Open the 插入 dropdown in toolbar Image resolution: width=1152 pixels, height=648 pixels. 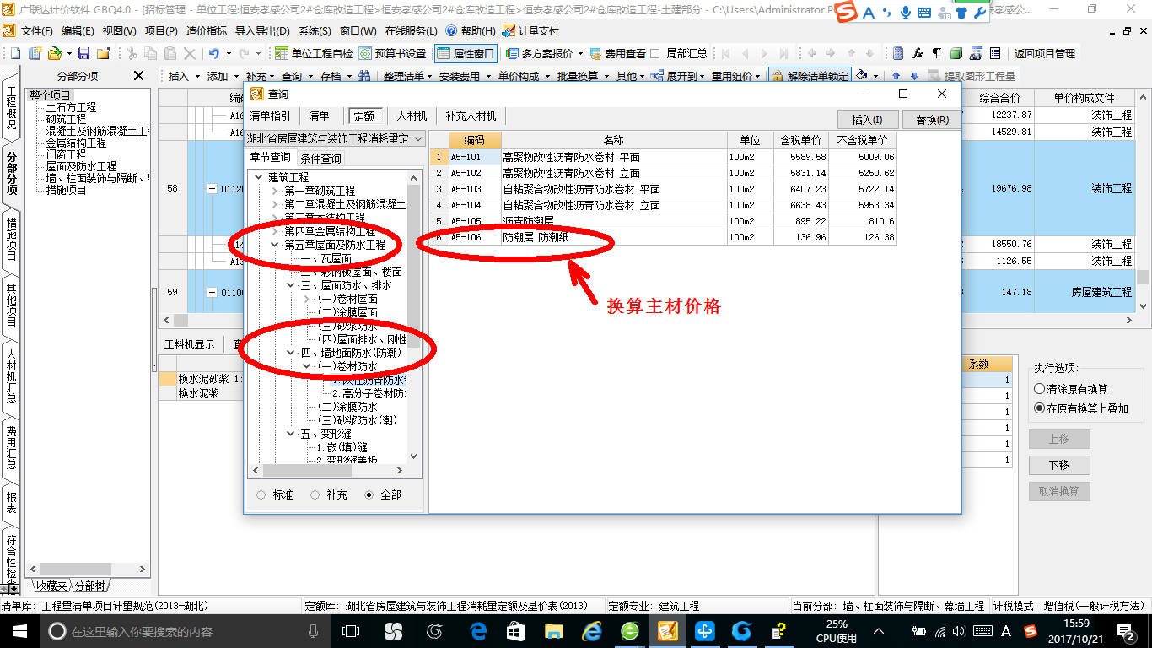tap(198, 76)
